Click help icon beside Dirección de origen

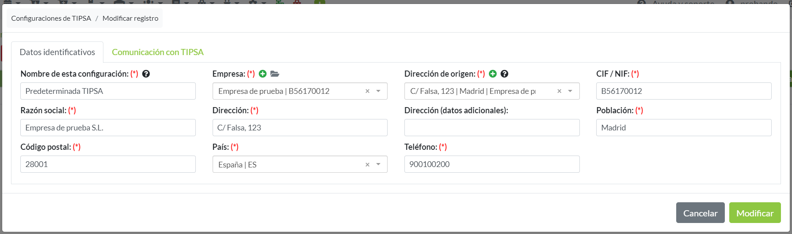tap(504, 74)
